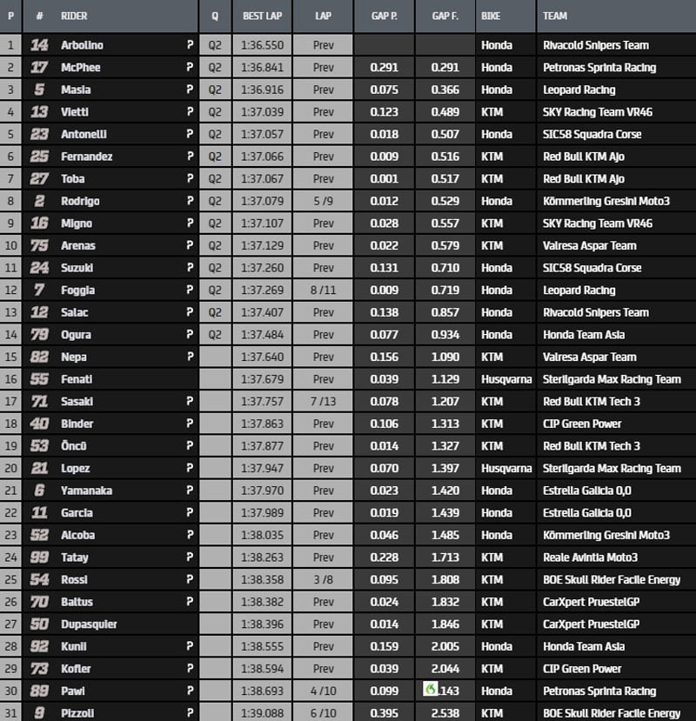Click the pit icon beside Sasaki
696x721 pixels.
click(189, 402)
